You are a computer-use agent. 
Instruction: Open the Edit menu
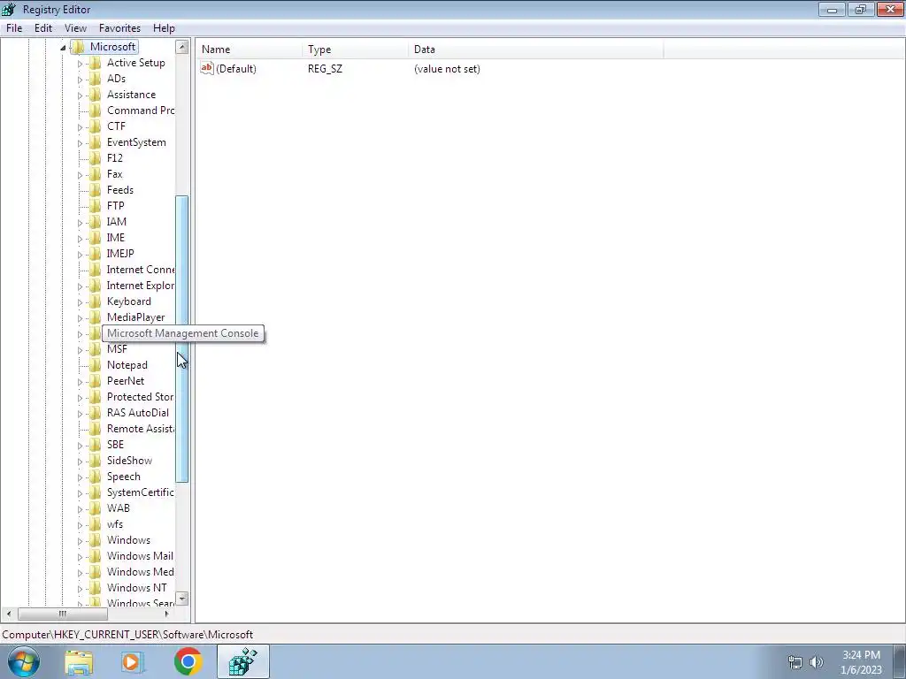click(x=42, y=27)
